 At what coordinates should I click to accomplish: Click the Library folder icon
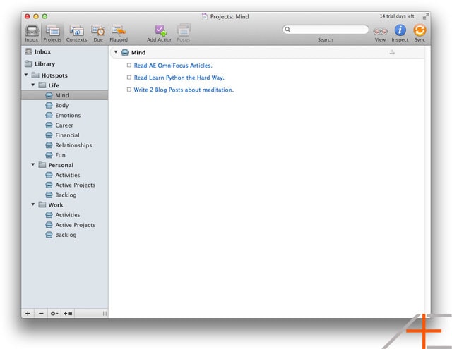click(x=28, y=63)
